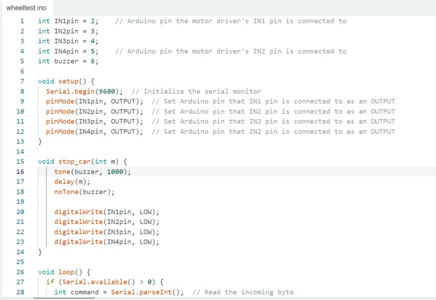Image resolution: width=436 pixels, height=300 pixels.
Task: Click the 'int IN3pin = 4;' line
Action: [68, 41]
